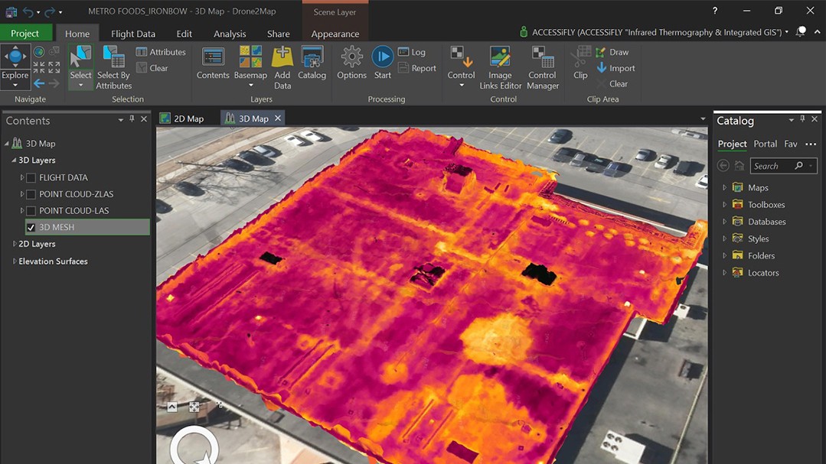Expand the Toolboxes catalog node
This screenshot has height=464, width=826.
724,205
